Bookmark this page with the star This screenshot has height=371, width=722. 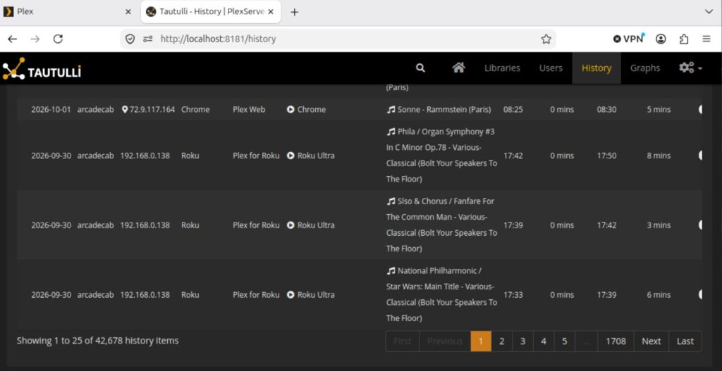click(x=546, y=39)
